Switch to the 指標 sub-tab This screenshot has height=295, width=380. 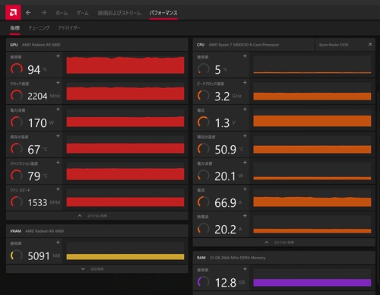coord(15,28)
